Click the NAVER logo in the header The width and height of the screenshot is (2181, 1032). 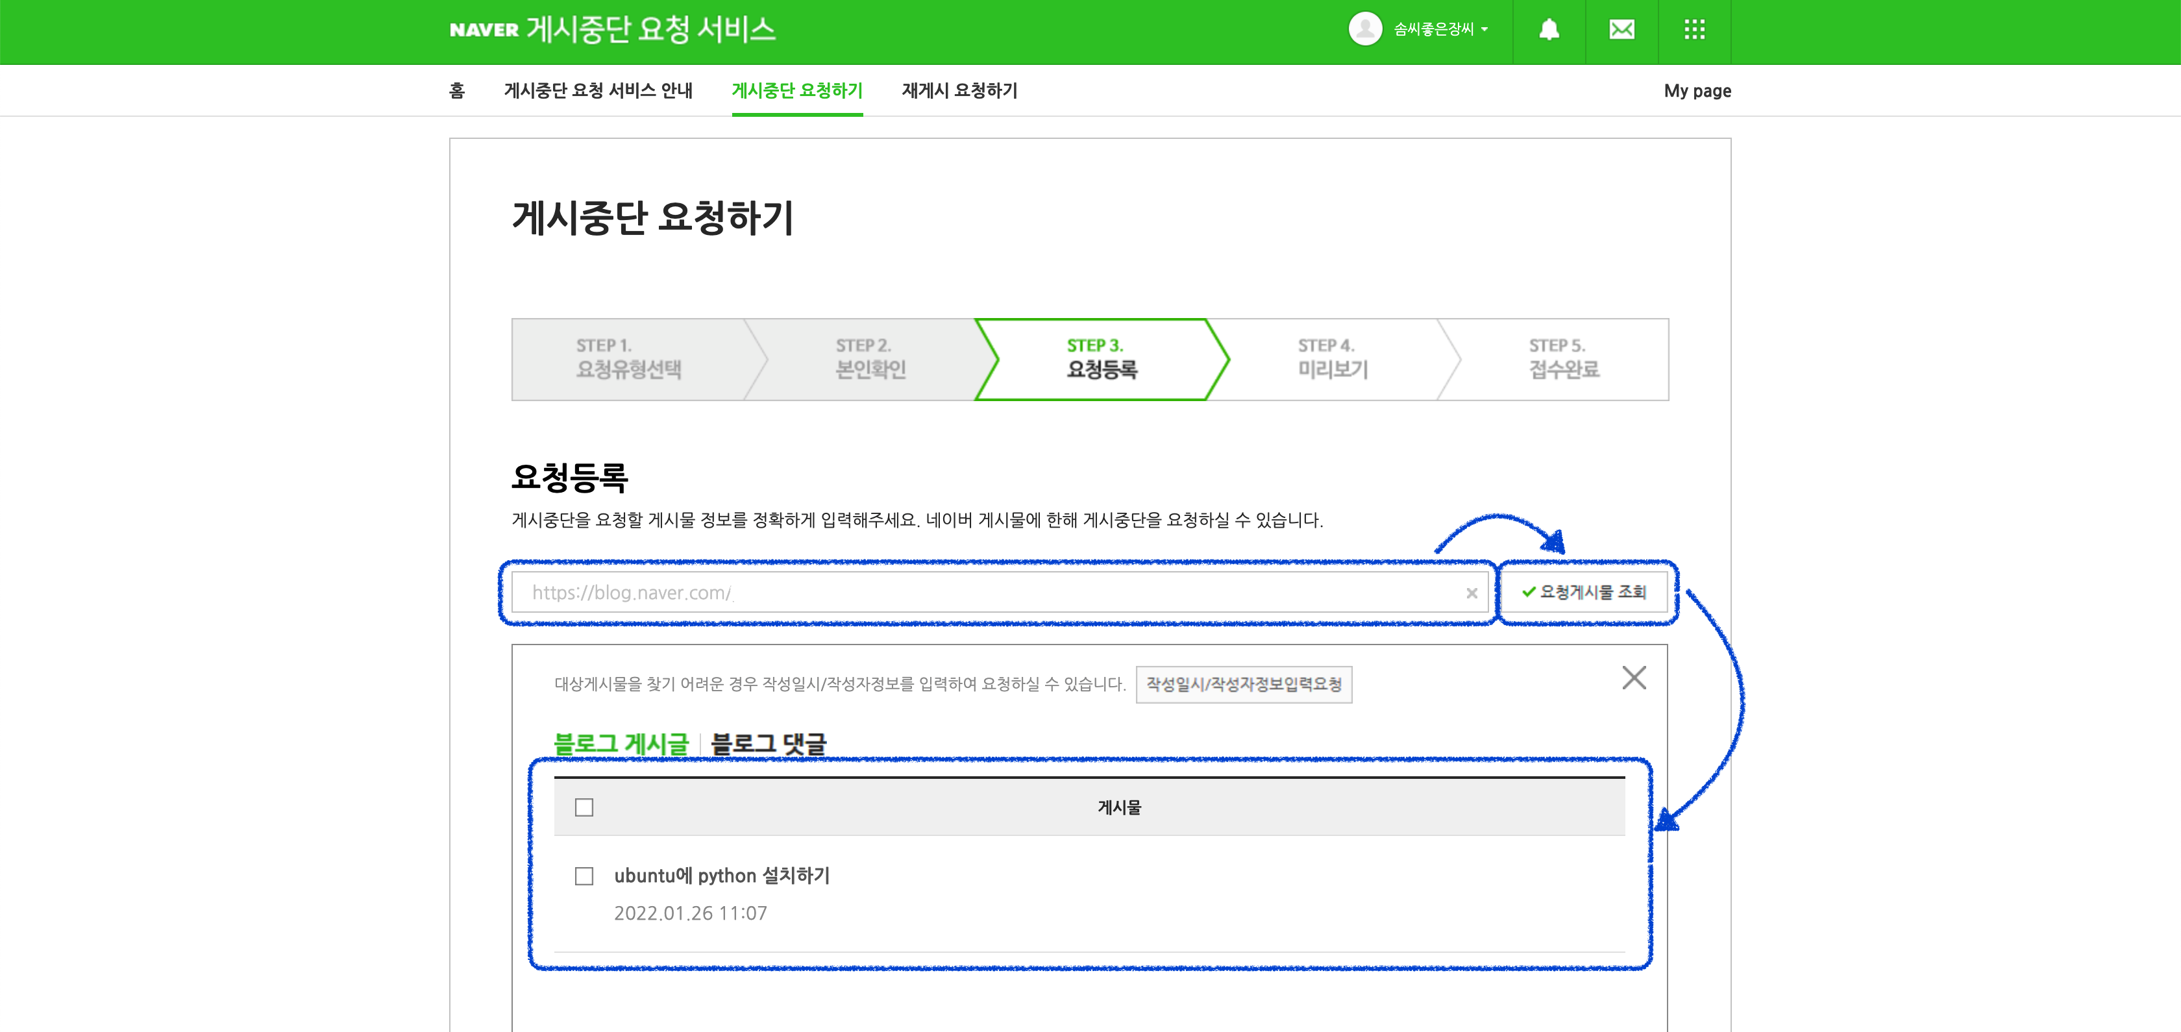[484, 30]
